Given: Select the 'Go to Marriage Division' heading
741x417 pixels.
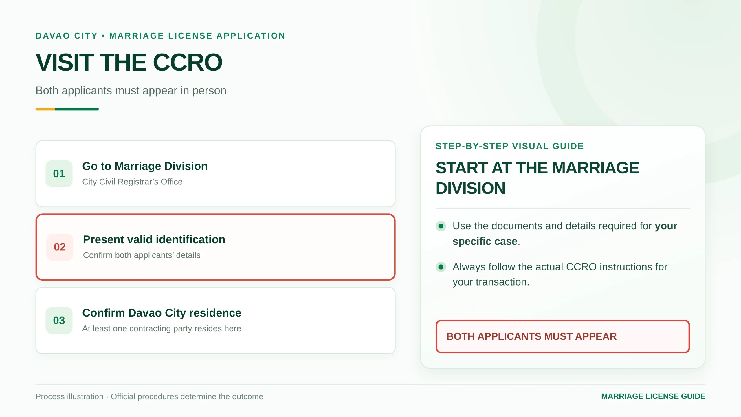Looking at the screenshot, I should coord(145,166).
